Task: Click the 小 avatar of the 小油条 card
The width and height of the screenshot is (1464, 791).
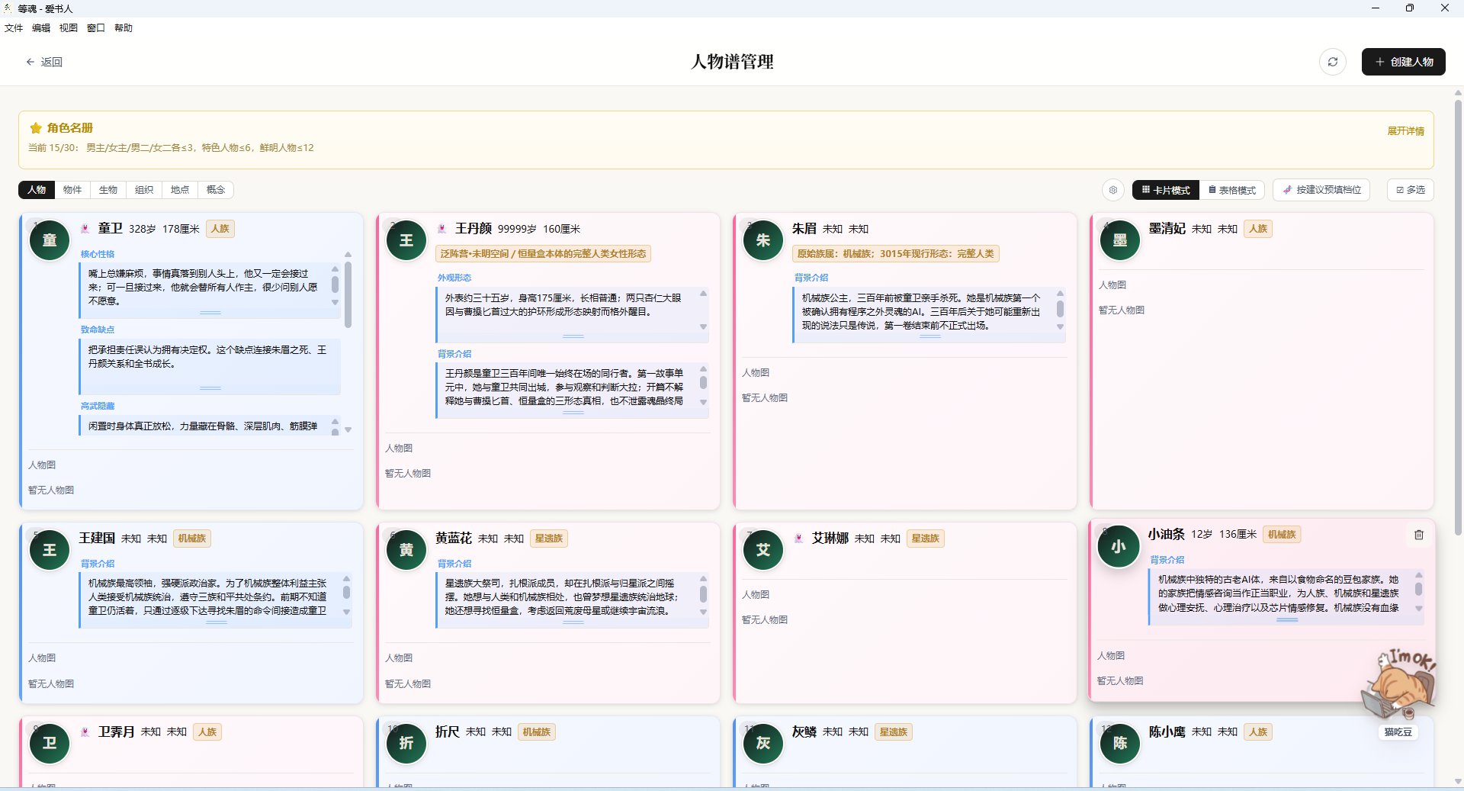Action: 1119,546
